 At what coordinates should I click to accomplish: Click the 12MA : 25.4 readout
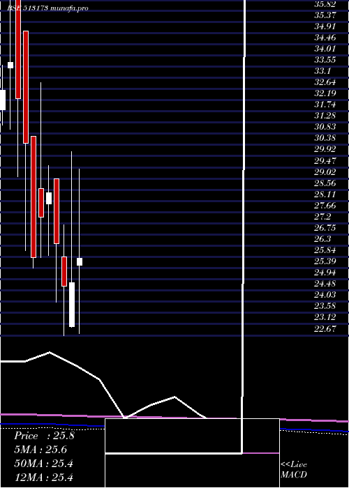coord(43,477)
